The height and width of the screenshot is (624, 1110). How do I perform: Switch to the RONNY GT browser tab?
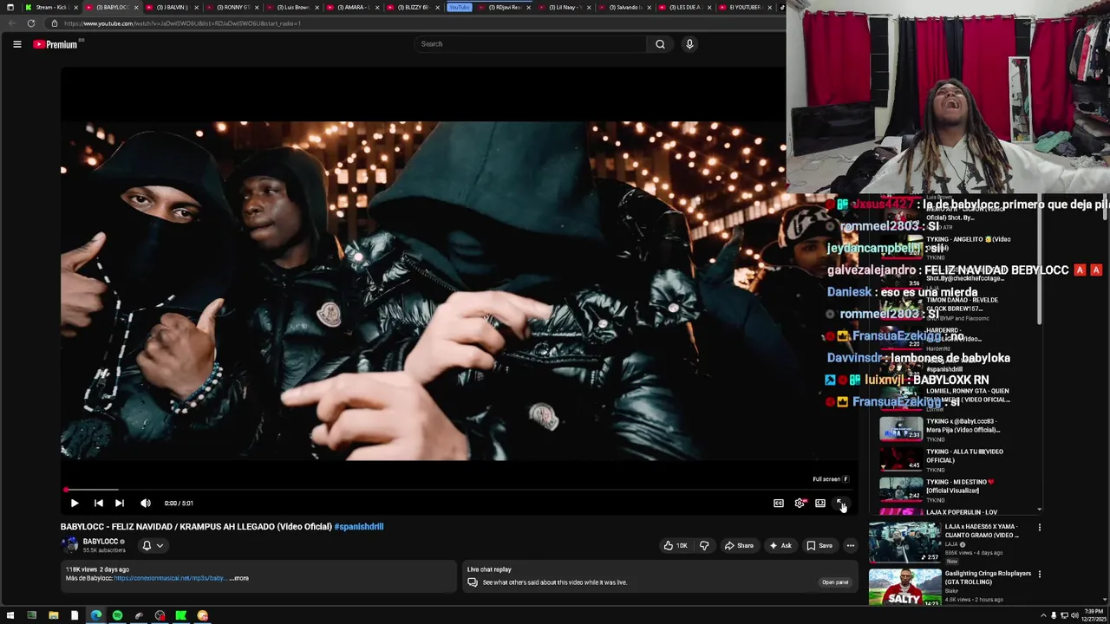tap(232, 7)
